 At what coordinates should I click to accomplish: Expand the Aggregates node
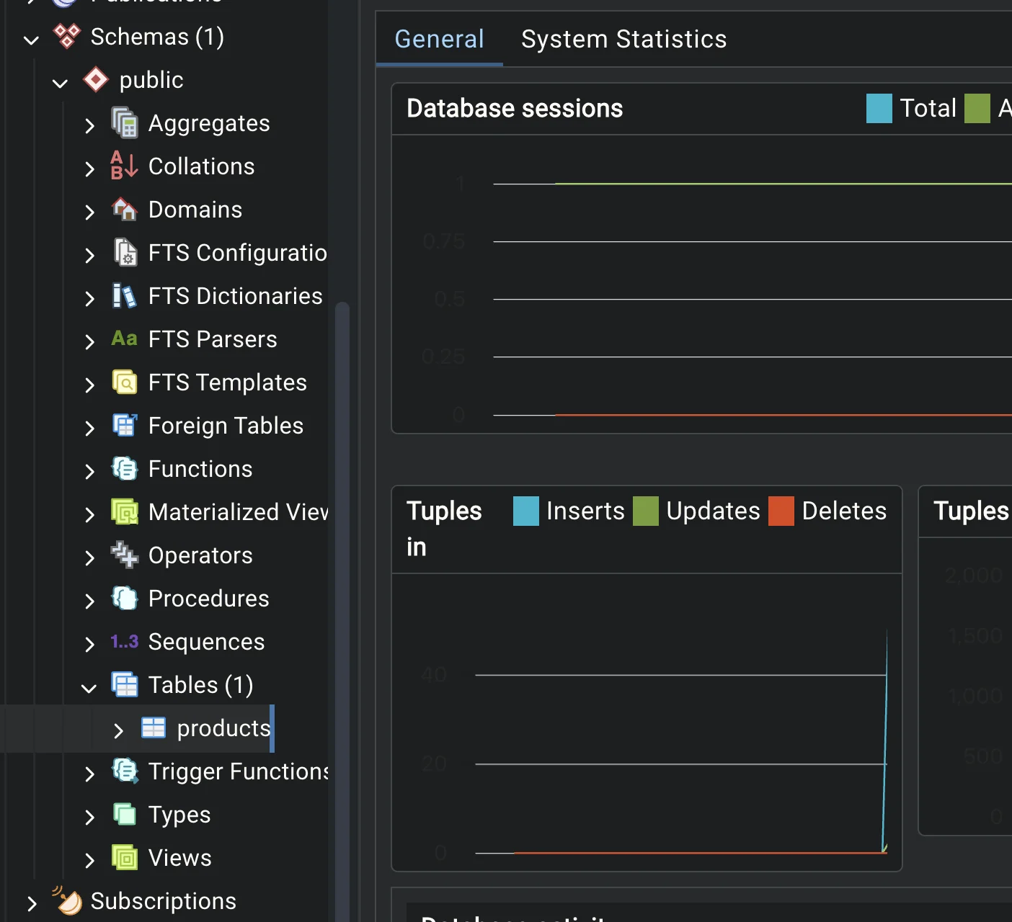pos(89,125)
